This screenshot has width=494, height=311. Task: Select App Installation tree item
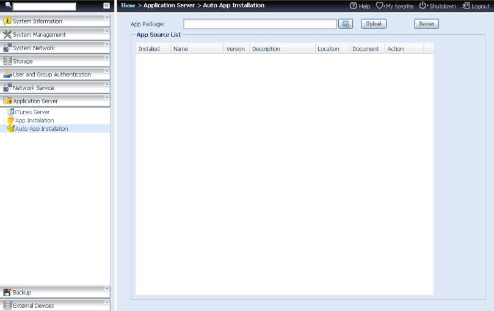(34, 120)
